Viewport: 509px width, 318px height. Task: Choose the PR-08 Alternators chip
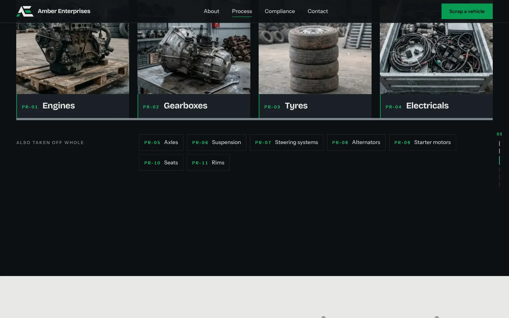356,142
